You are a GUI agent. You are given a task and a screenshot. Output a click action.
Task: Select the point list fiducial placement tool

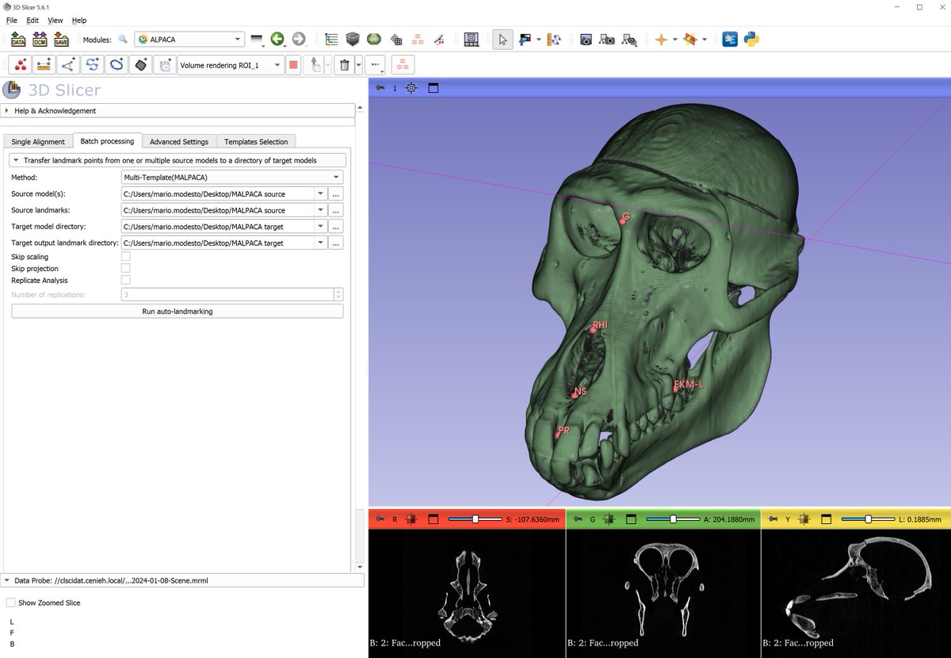point(20,64)
